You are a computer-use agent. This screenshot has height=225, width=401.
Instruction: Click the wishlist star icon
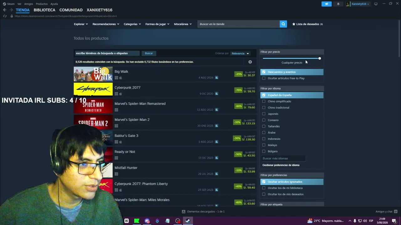(x=294, y=24)
